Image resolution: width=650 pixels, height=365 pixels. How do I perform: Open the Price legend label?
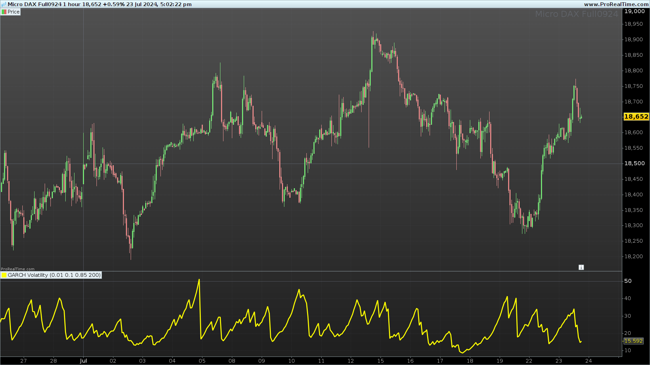14,12
